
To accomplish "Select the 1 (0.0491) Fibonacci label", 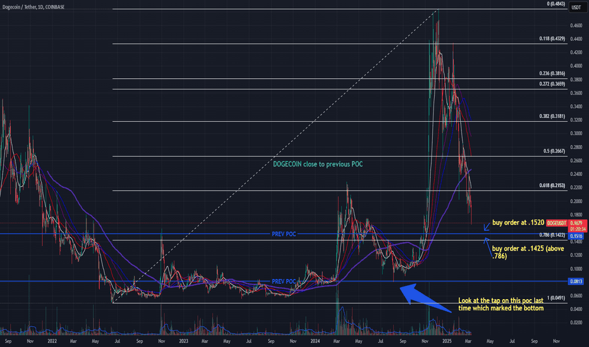I will (556, 298).
